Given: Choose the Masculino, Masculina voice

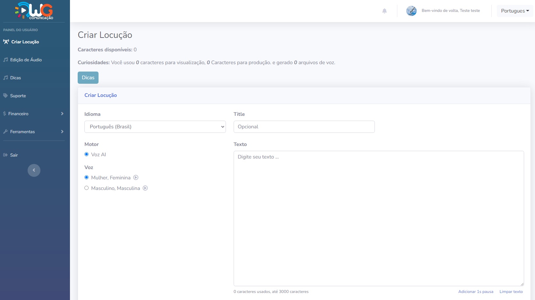Looking at the screenshot, I should tap(87, 188).
